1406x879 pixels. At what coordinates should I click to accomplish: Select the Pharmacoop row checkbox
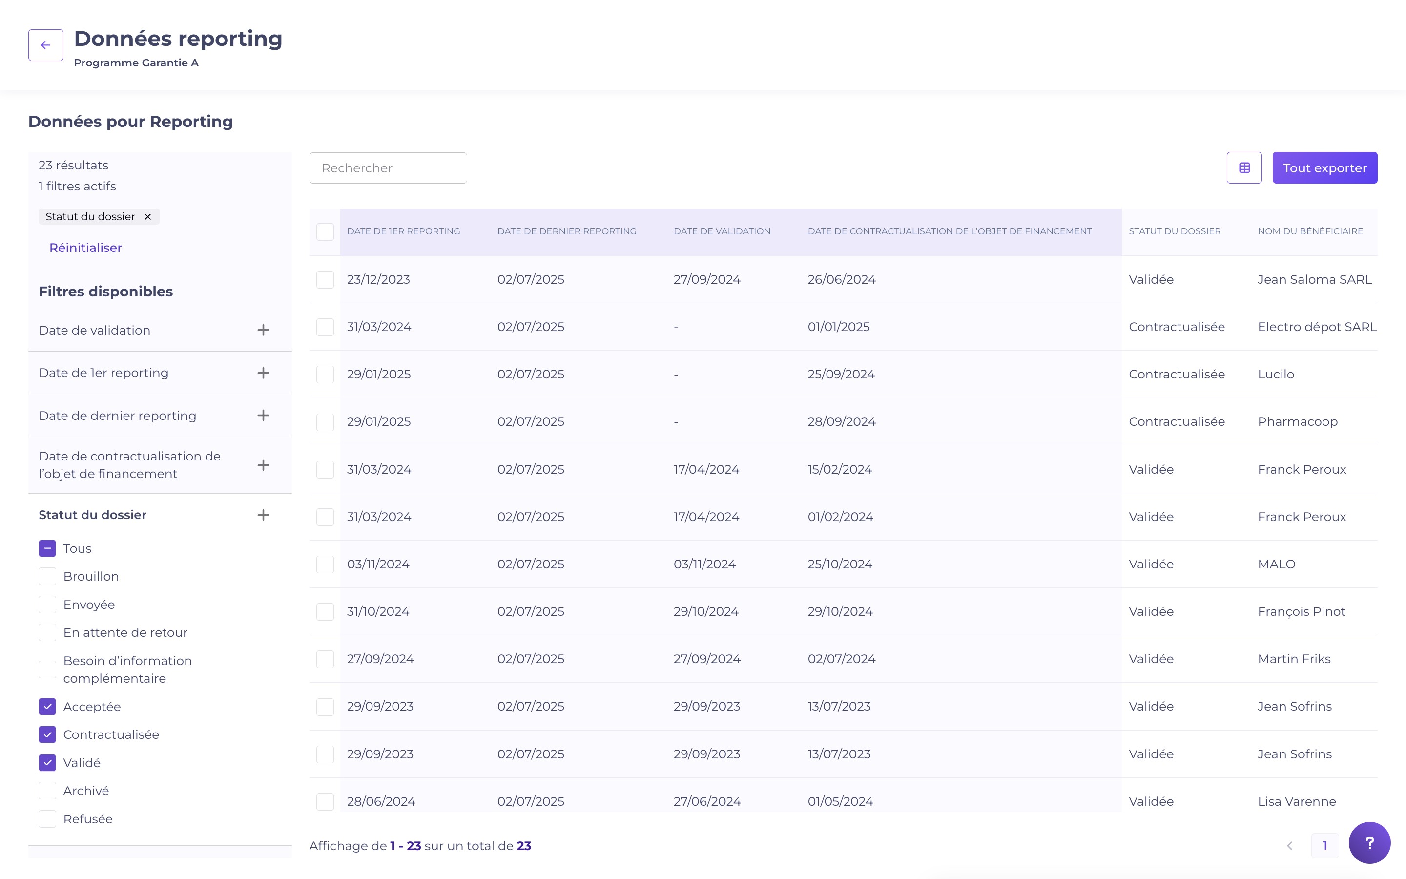point(325,422)
